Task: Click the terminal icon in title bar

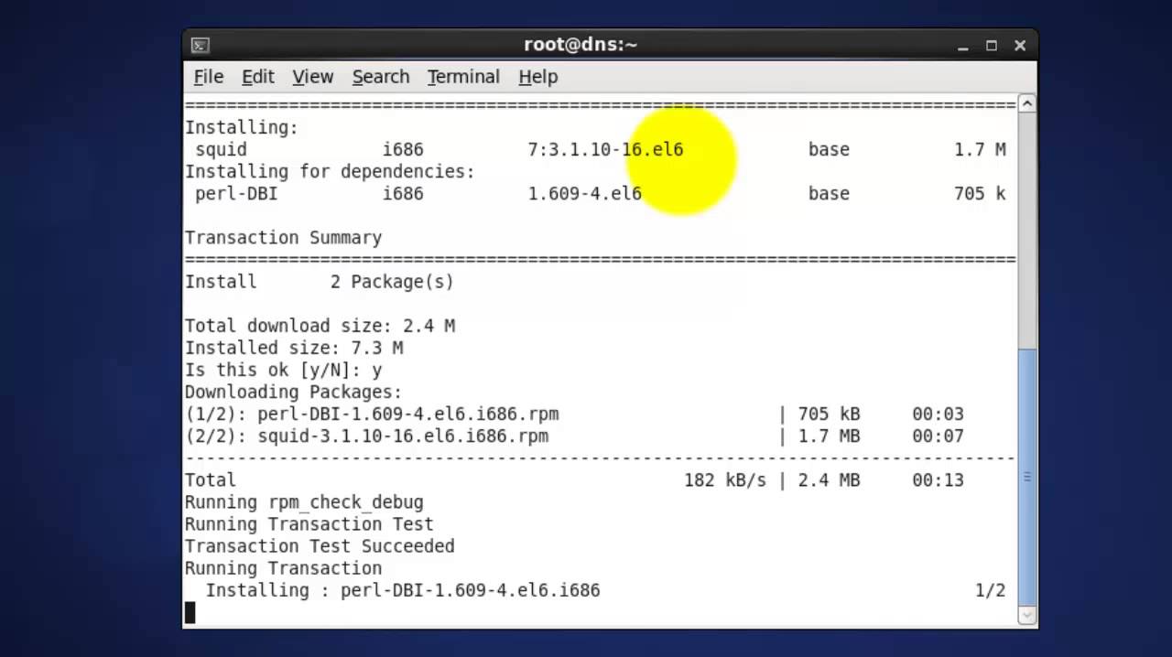Action: (201, 45)
